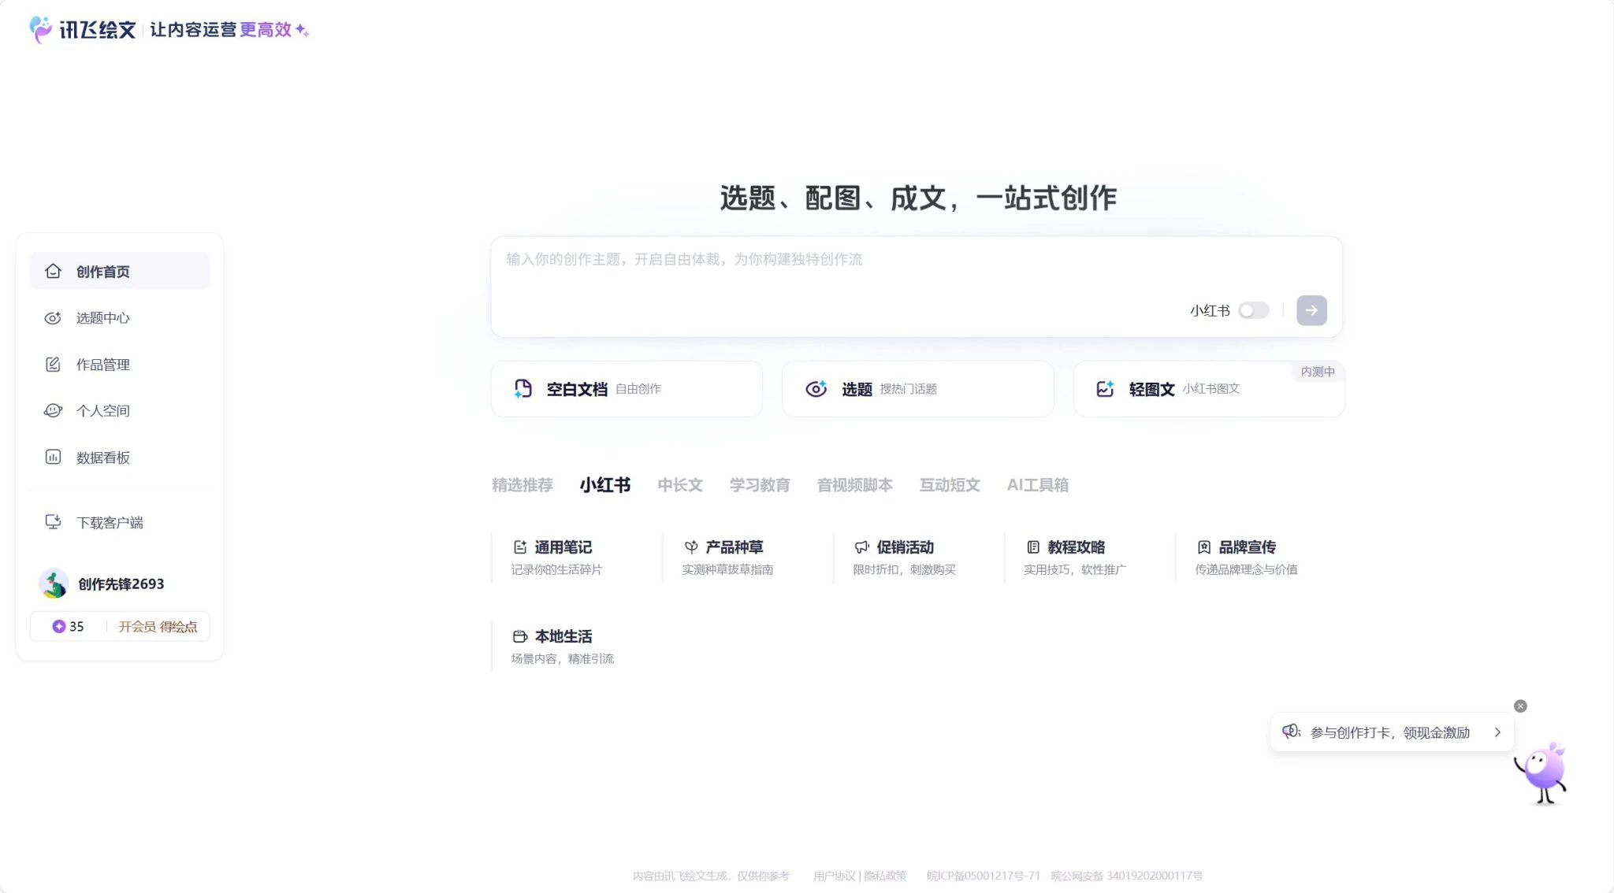Screen dimensions: 1614x893
Task: Click the 数据看板 chart icon
Action: point(53,458)
